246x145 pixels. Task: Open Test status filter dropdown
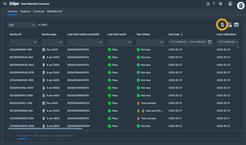point(151,42)
